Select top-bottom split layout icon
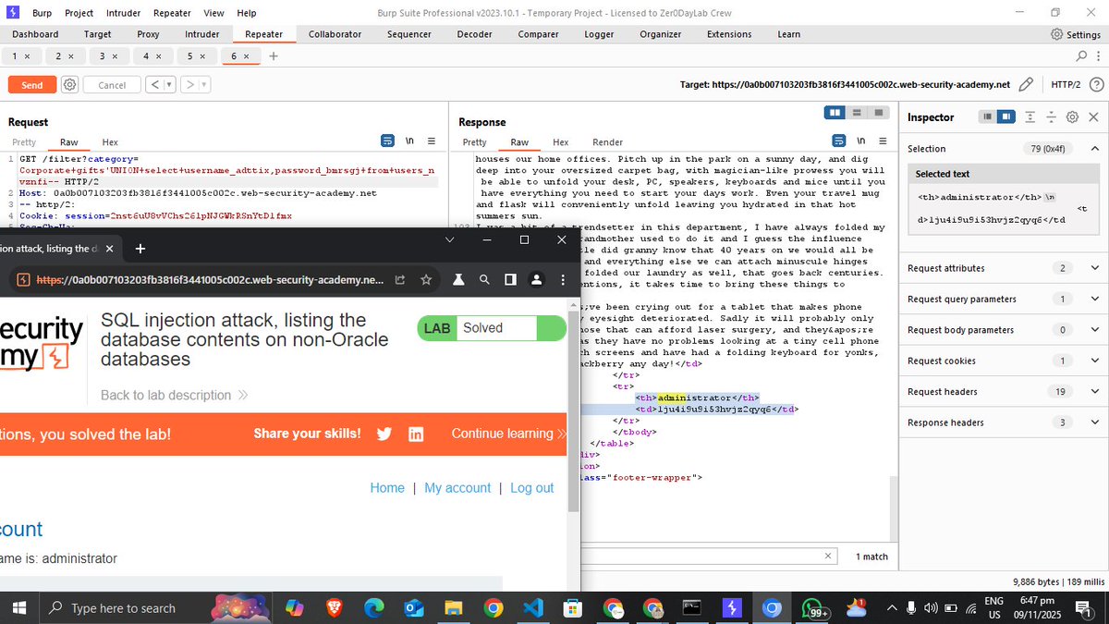Viewport: 1109px width, 624px height. (858, 113)
